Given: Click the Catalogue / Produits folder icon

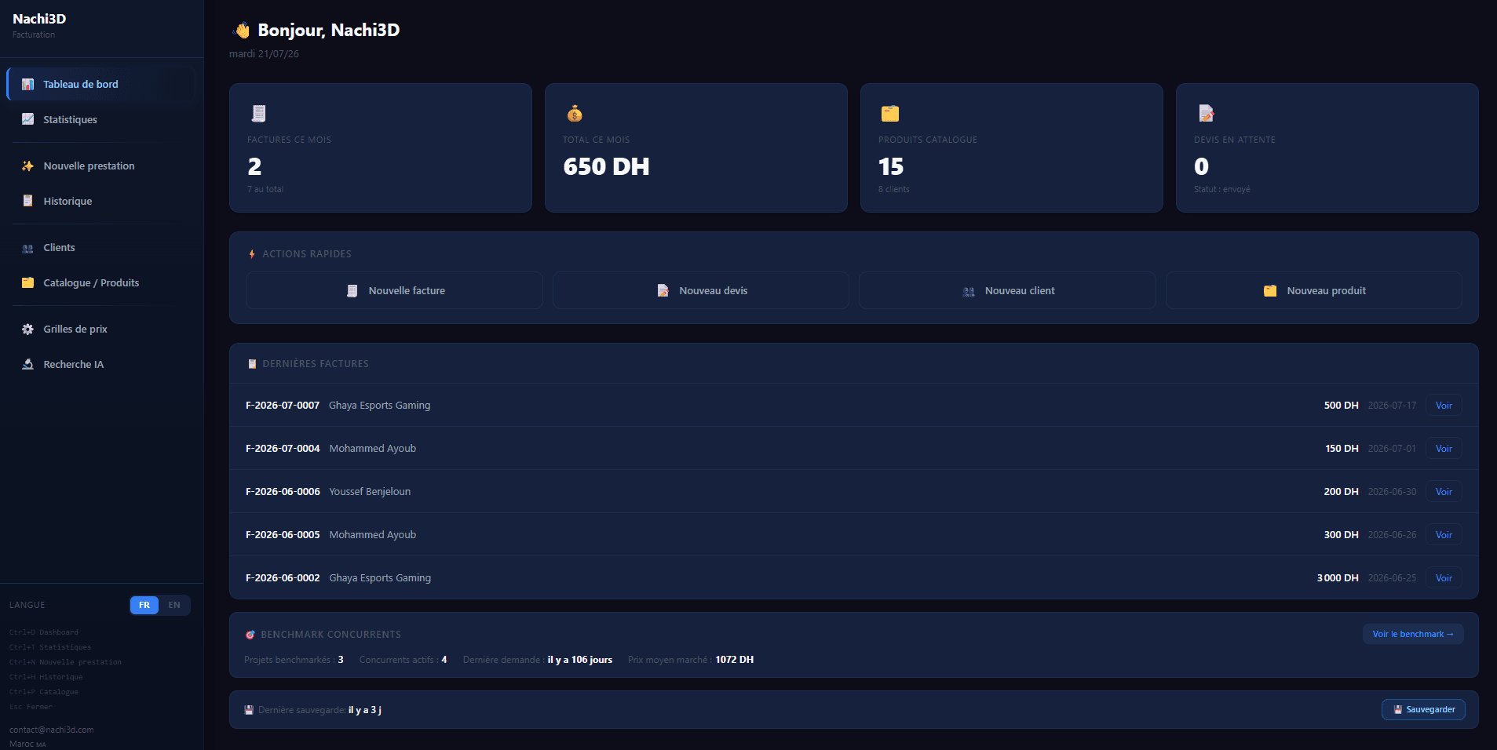Looking at the screenshot, I should click(27, 282).
